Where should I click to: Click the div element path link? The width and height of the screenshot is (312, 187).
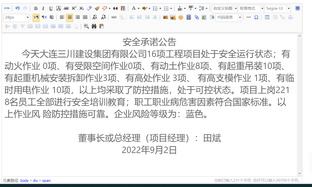[35, 180]
